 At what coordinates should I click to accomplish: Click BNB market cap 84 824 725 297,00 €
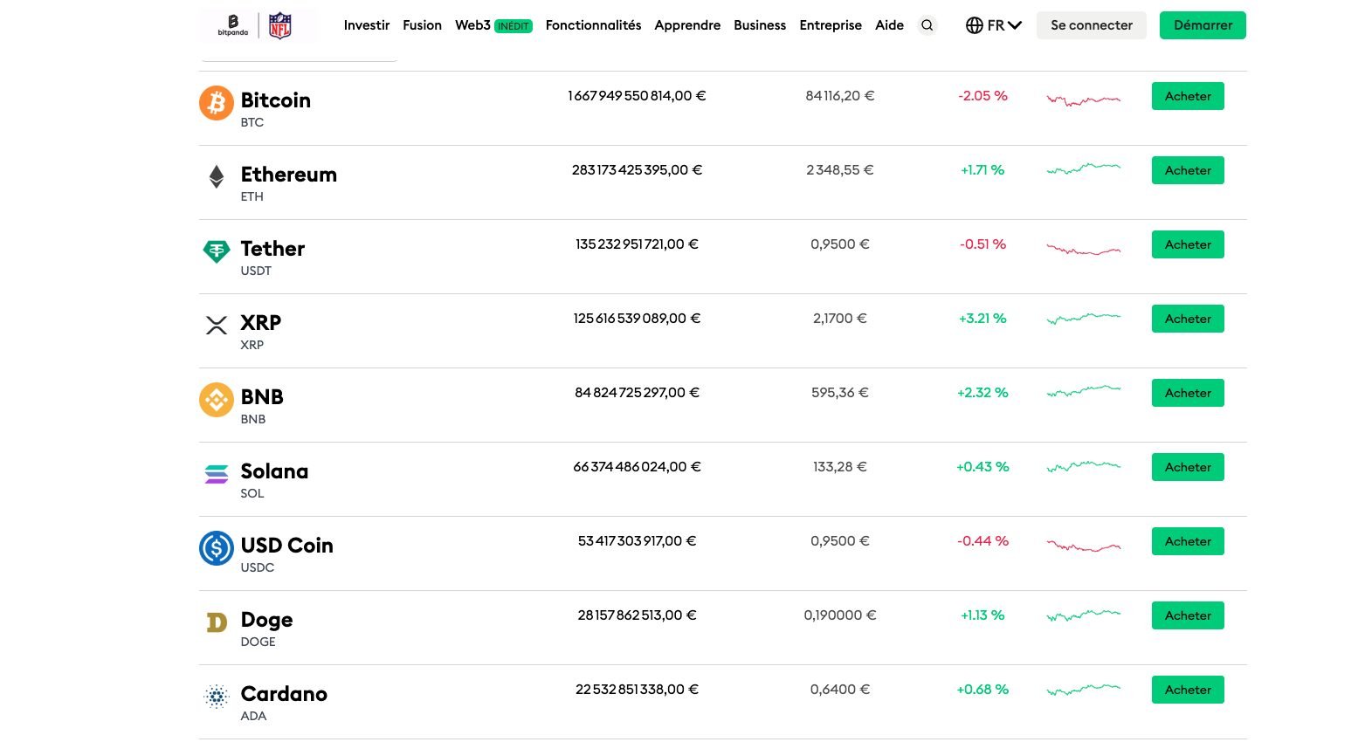tap(637, 393)
